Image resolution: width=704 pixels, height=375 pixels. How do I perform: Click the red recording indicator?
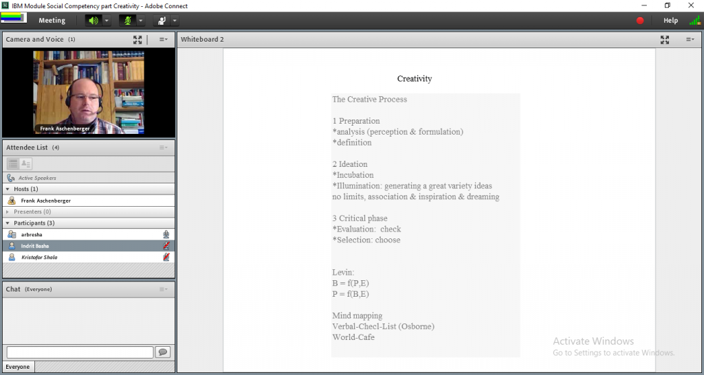coord(640,21)
